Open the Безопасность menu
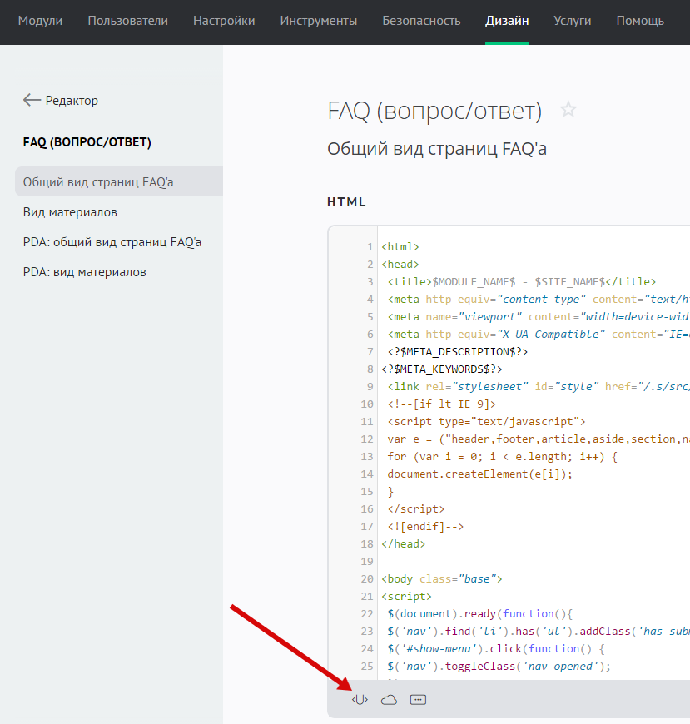Screen dimensions: 690x724 coord(421,21)
